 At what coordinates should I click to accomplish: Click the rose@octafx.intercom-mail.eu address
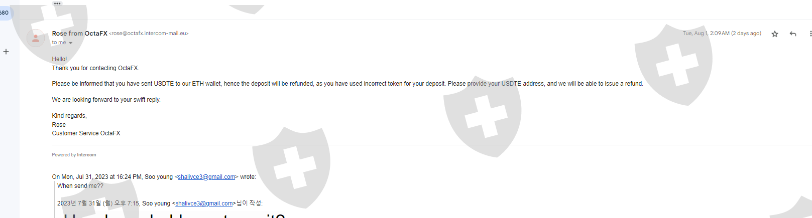point(149,34)
